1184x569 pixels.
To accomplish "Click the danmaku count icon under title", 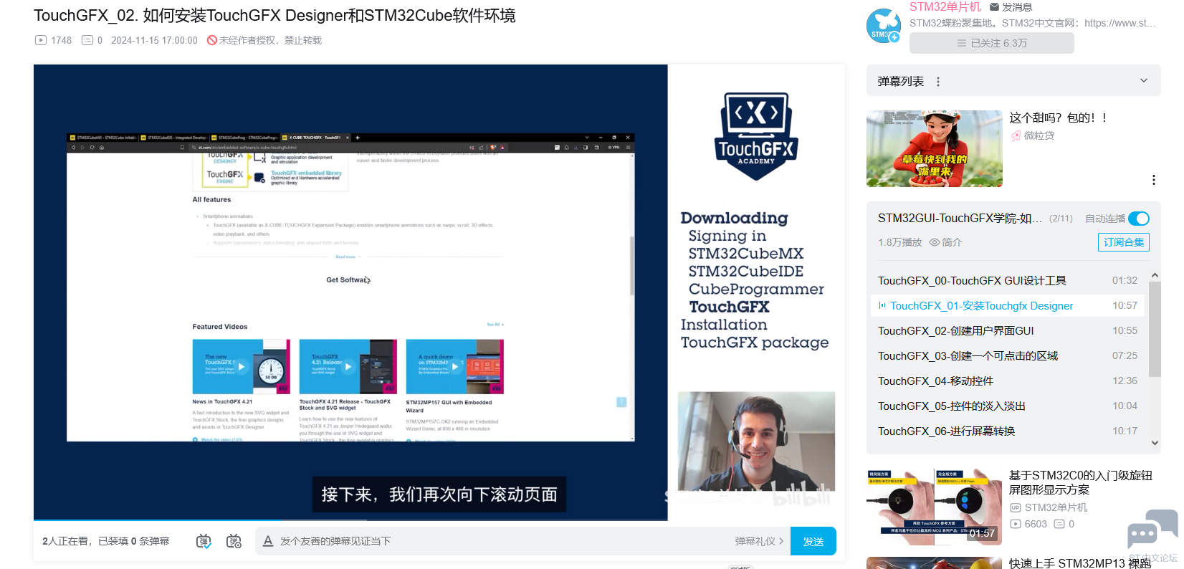I will 87,40.
